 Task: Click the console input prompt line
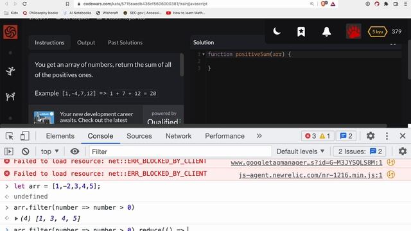[x=205, y=228]
